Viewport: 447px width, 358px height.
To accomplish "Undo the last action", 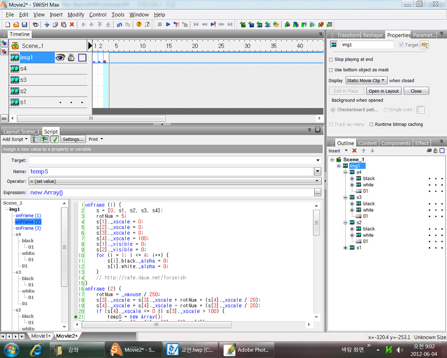I will 120,24.
